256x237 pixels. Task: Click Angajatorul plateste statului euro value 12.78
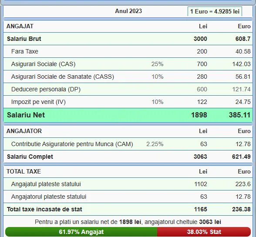(x=243, y=197)
